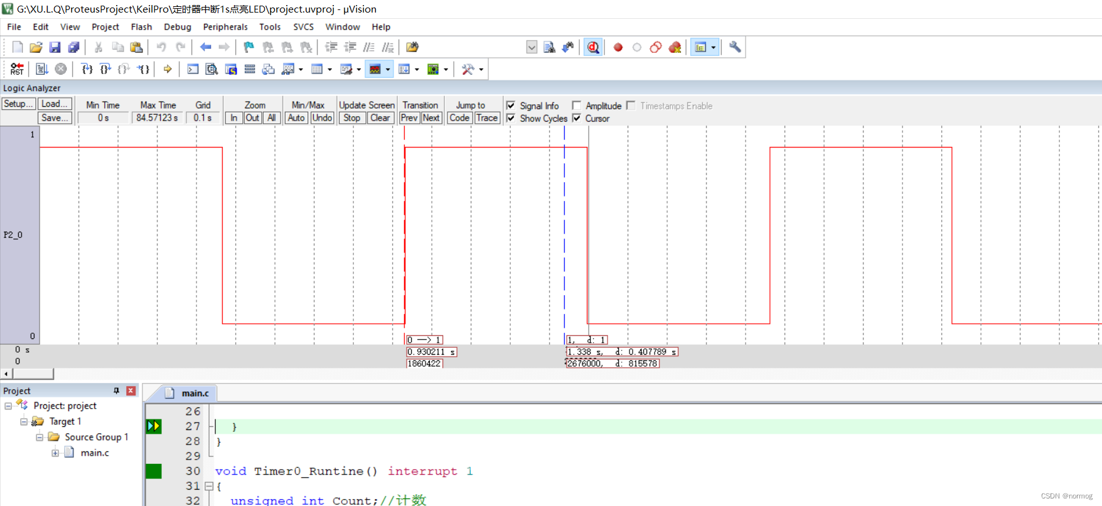This screenshot has width=1102, height=506.
Task: Open Configuration wrench icon
Action: tap(735, 47)
